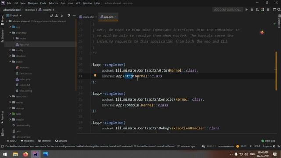Click the Dockerfiles detection status message
This screenshot has height=158, width=281.
100,146
